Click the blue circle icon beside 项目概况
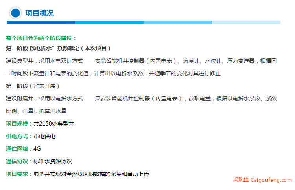295x190 pixels. [15, 13]
